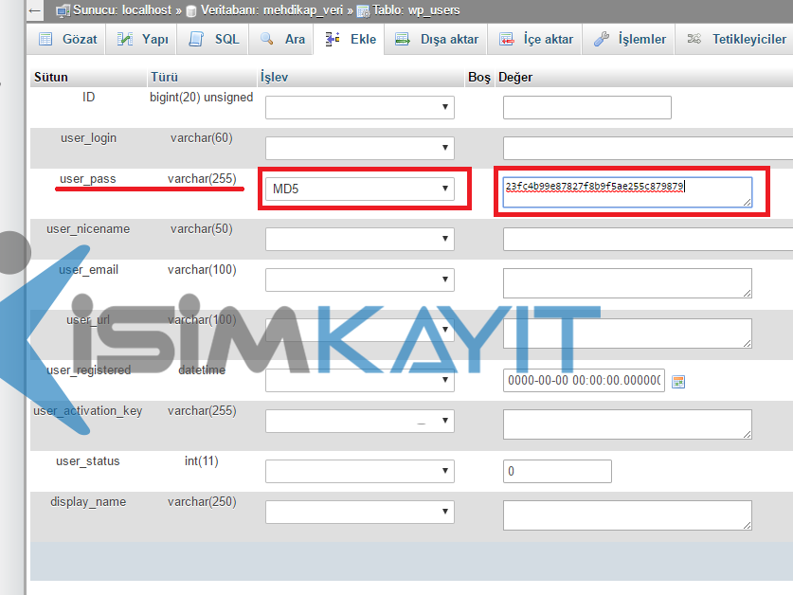Click the user_pass hash value textarea

[627, 192]
